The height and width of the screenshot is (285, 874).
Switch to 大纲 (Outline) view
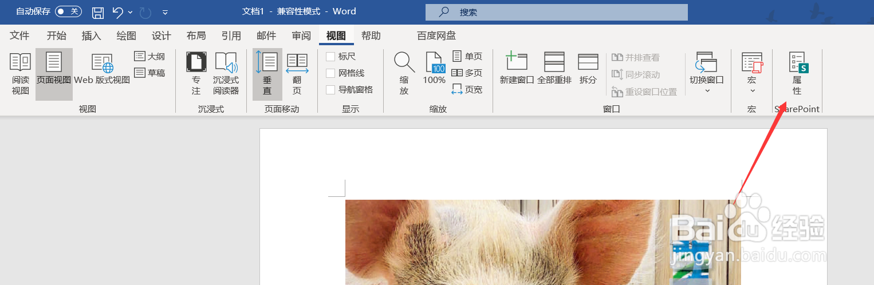[149, 56]
